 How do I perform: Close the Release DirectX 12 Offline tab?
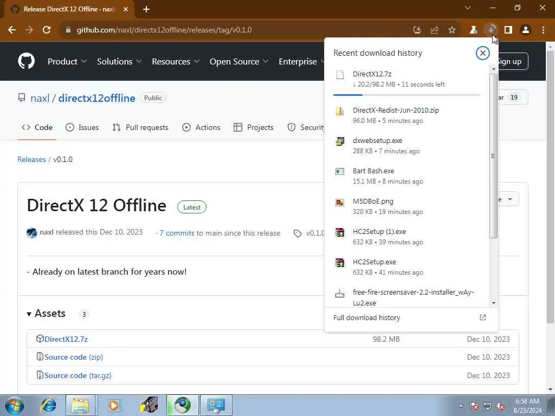pos(126,9)
